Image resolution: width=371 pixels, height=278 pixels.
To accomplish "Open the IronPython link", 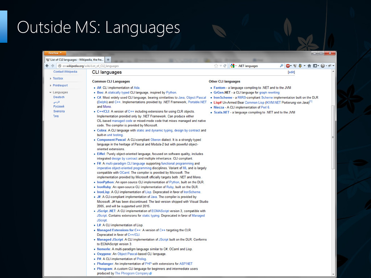I will 105,182.
